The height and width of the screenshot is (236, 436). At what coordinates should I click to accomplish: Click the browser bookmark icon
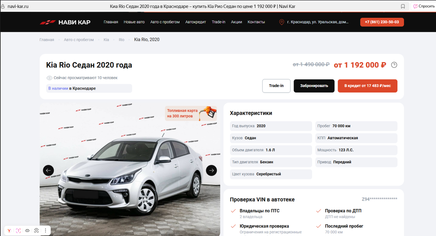[x=403, y=6]
